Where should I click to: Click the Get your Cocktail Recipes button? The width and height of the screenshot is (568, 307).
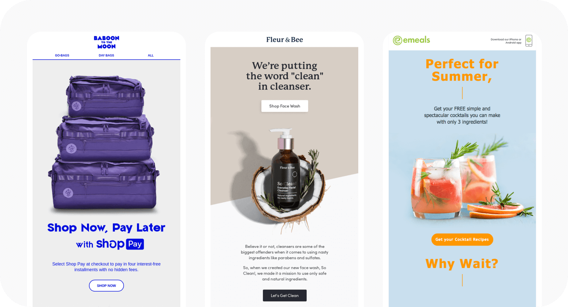click(462, 240)
